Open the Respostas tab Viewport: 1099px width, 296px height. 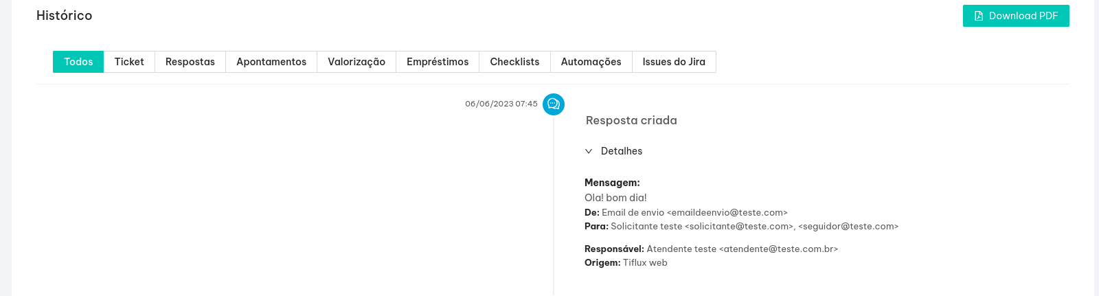pos(190,62)
